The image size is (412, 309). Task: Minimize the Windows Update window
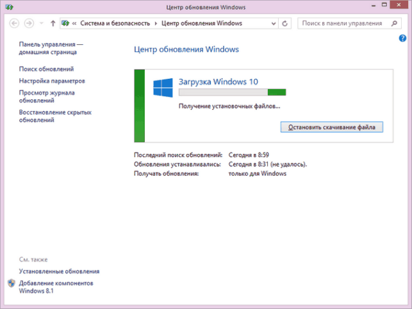[x=374, y=5]
